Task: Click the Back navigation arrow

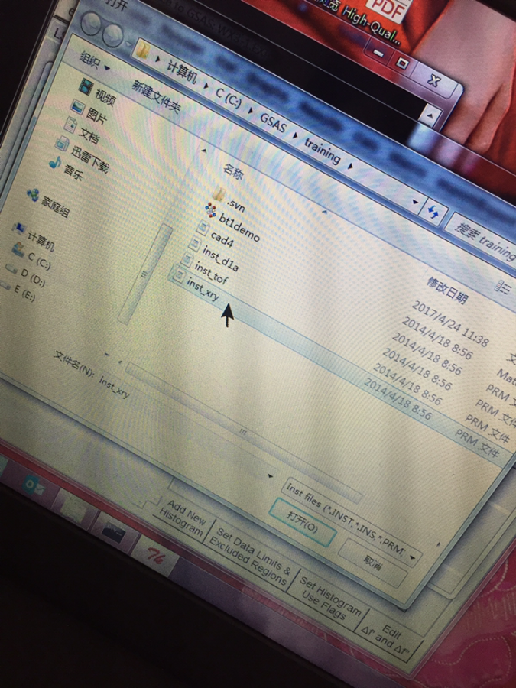Action: pos(91,22)
